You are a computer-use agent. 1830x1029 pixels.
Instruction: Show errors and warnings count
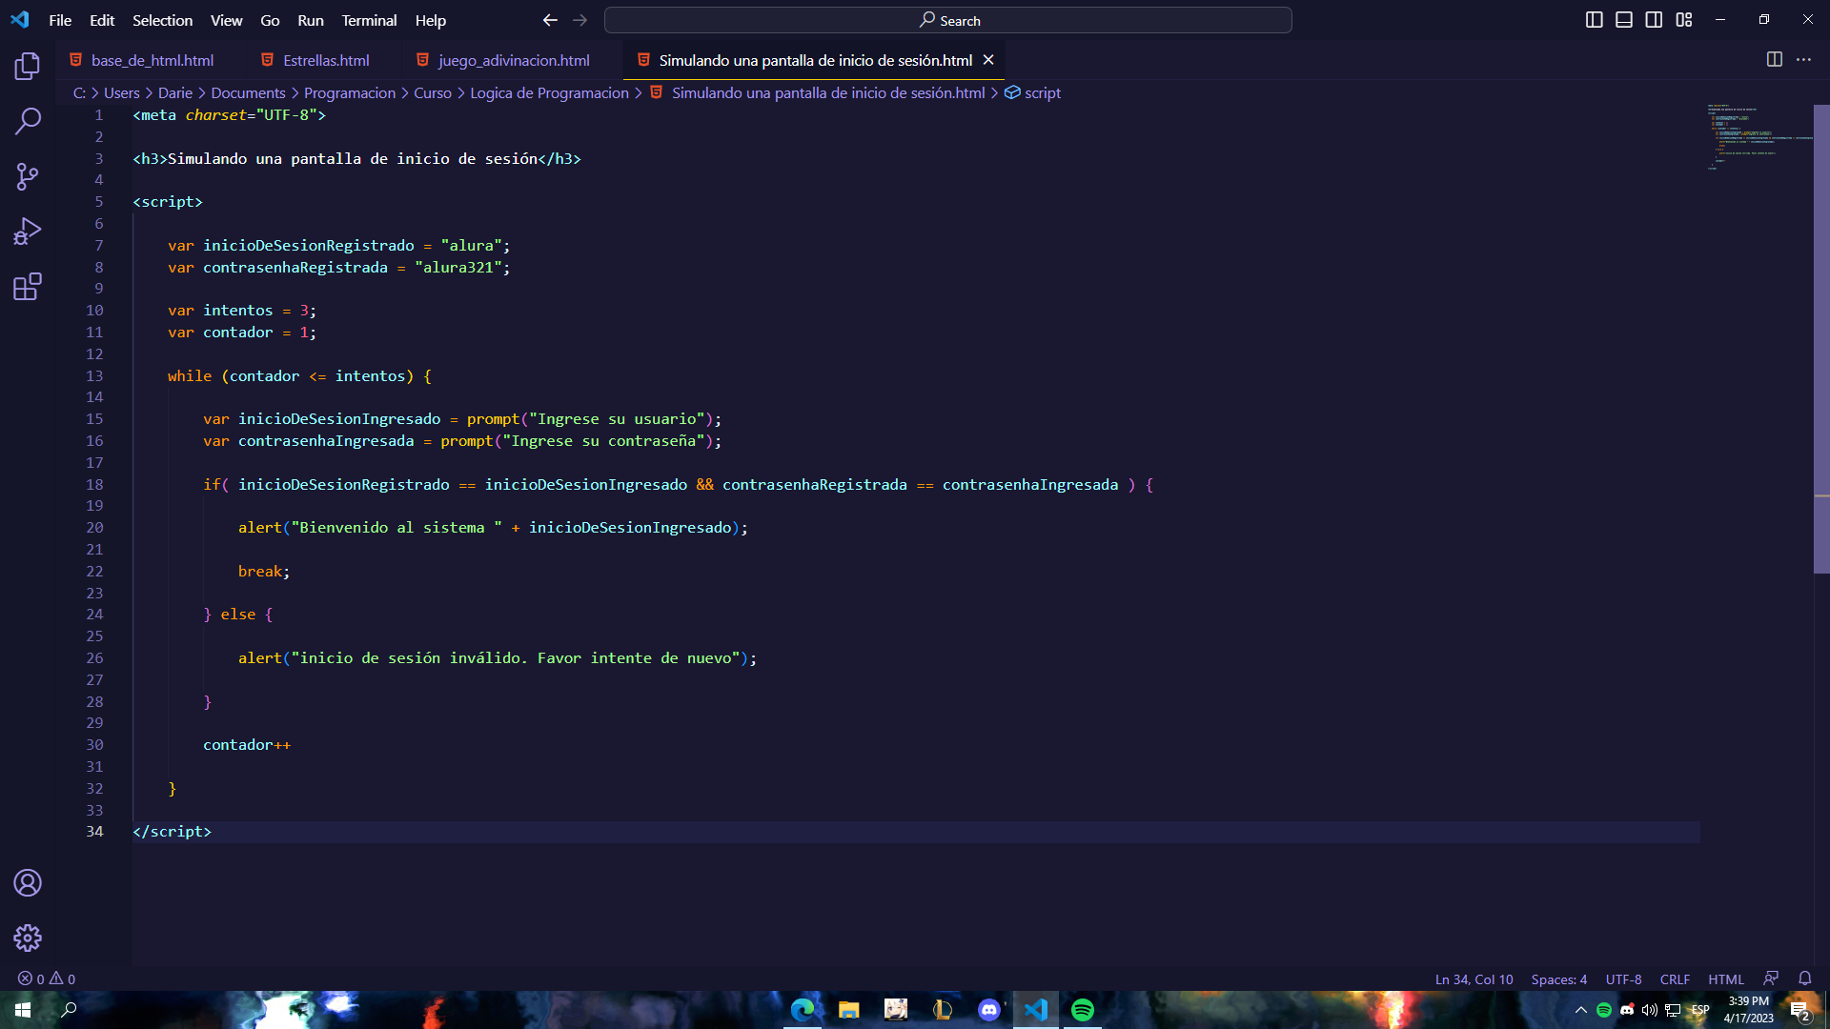click(47, 979)
